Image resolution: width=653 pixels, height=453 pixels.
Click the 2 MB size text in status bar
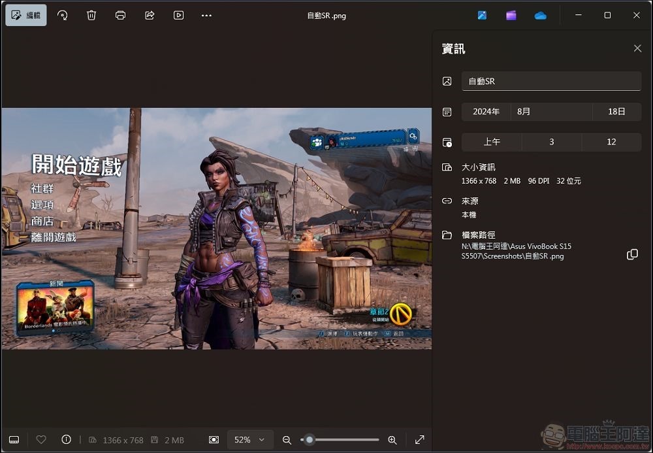coord(174,440)
